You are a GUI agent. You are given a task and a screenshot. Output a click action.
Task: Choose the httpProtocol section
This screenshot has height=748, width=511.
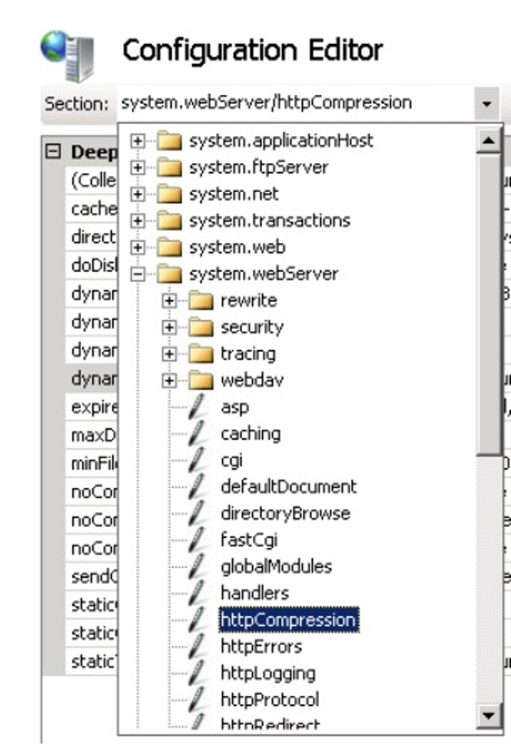(x=270, y=700)
